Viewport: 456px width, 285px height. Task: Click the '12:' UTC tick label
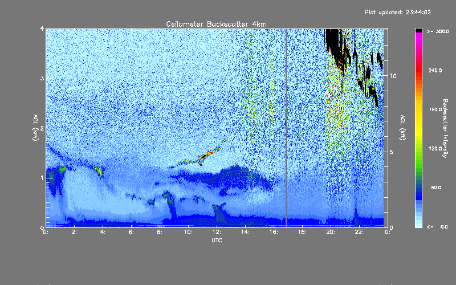click(x=217, y=232)
